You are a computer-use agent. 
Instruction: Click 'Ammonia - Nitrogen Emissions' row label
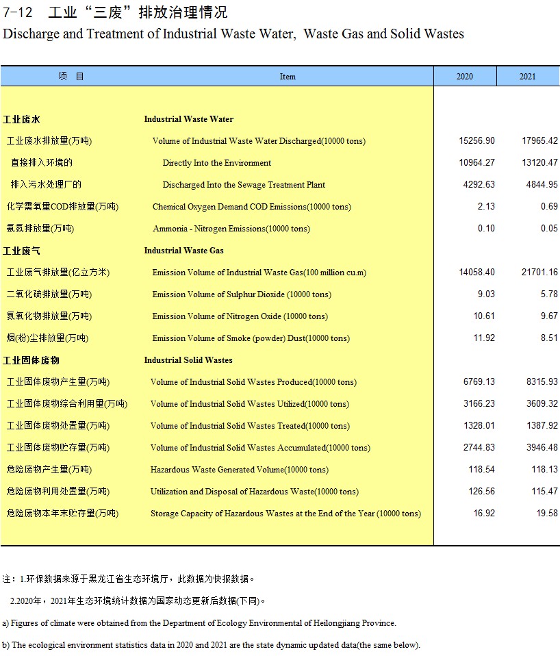pos(231,229)
